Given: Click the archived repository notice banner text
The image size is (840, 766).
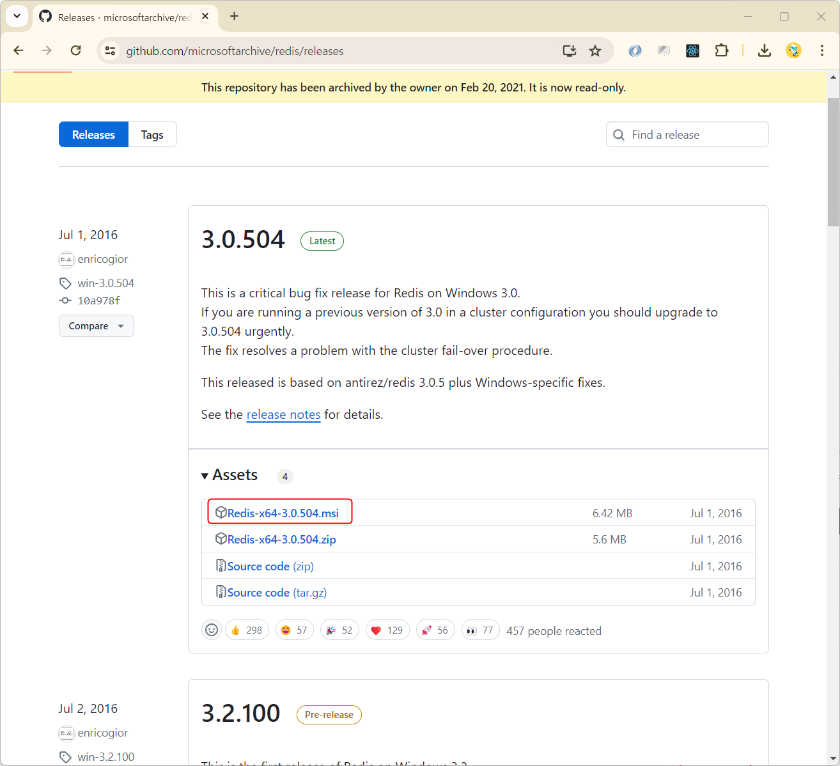Looking at the screenshot, I should (414, 88).
